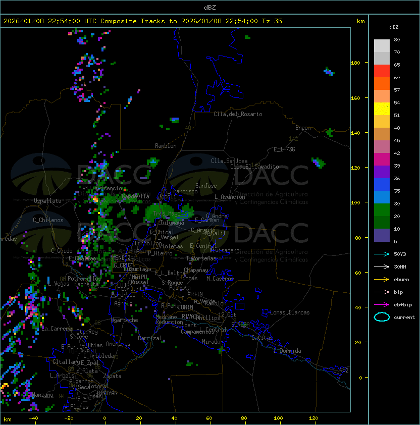Image resolution: width=420 pixels, height=425 pixels.
Task: Click the 'Encon' map label
Action: [303, 128]
